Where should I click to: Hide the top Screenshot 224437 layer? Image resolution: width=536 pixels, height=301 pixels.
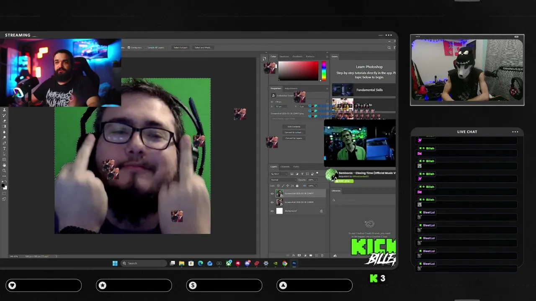tap(272, 194)
